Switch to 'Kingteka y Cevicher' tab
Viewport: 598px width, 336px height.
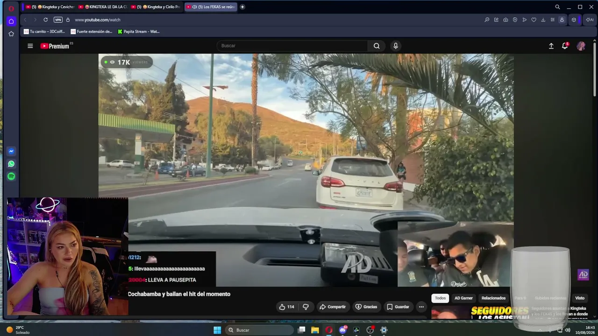coord(50,7)
